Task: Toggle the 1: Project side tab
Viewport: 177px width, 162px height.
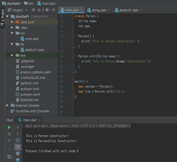Action: click(x=2, y=17)
